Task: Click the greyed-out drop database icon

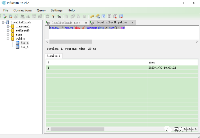Action: (84, 16)
